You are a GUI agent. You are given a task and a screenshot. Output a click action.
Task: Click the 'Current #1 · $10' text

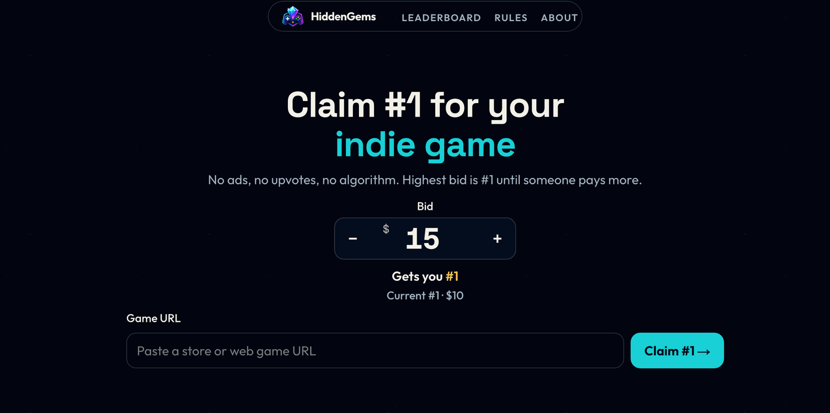click(425, 295)
